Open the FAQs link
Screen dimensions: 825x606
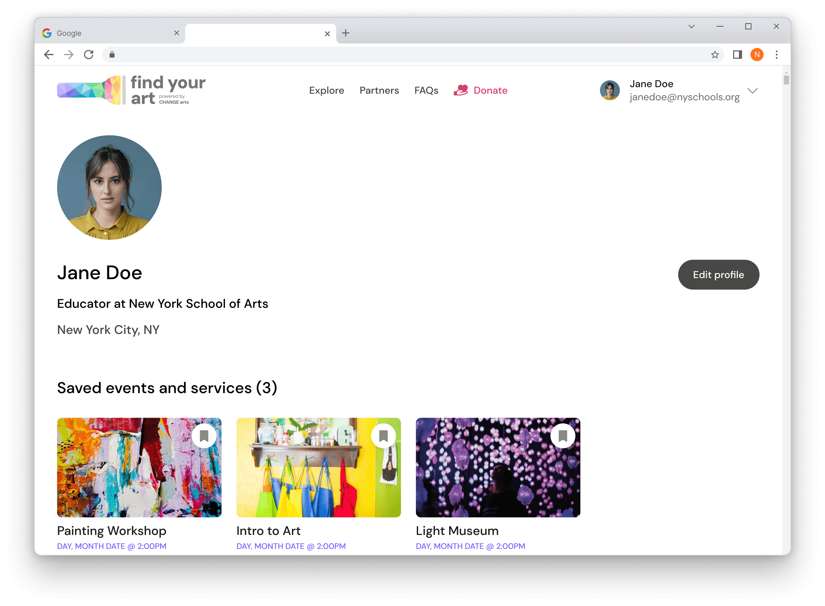point(426,91)
